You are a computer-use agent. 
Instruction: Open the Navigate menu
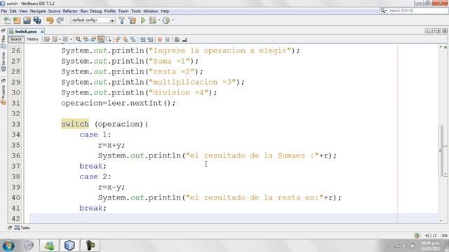point(38,11)
